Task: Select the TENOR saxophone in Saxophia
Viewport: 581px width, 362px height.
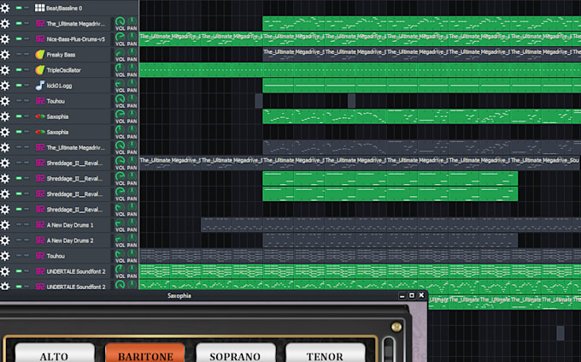Action: click(x=325, y=353)
